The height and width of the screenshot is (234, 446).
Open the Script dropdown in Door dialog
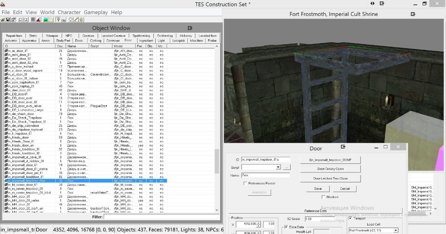pyautogui.click(x=278, y=168)
